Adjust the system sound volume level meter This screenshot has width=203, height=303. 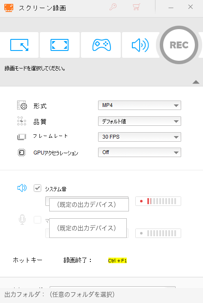158,201
